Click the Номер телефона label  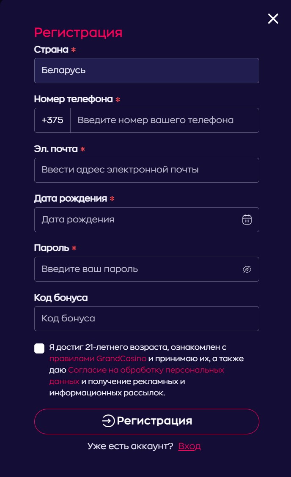(73, 99)
